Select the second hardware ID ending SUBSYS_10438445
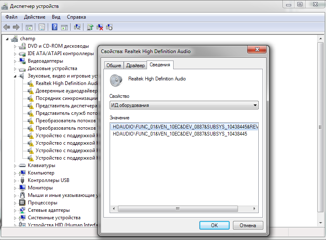The image size is (326, 240). tap(180, 134)
